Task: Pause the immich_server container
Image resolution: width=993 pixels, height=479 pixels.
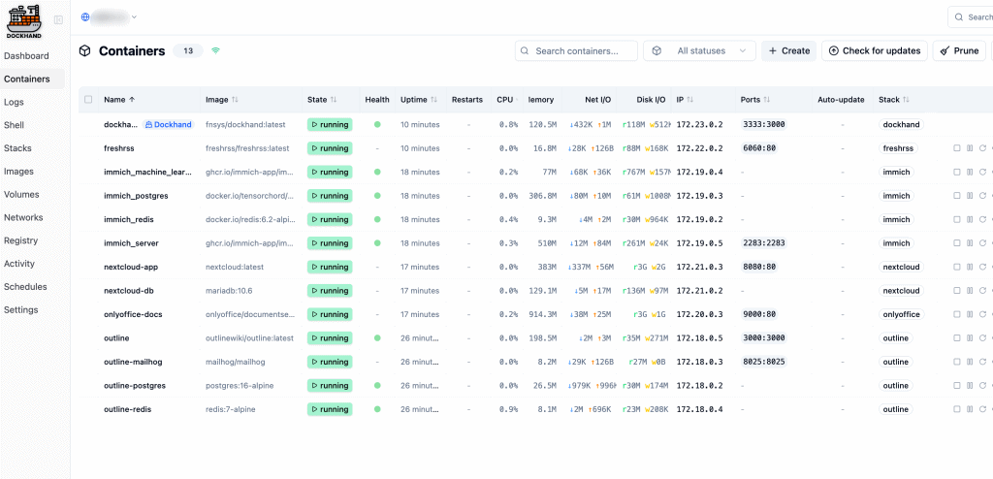Action: tap(970, 243)
